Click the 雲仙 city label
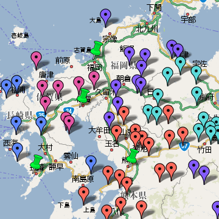Screen dimensions: 219x219 71,156
